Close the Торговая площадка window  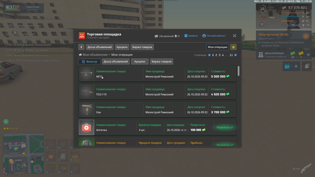235,36
